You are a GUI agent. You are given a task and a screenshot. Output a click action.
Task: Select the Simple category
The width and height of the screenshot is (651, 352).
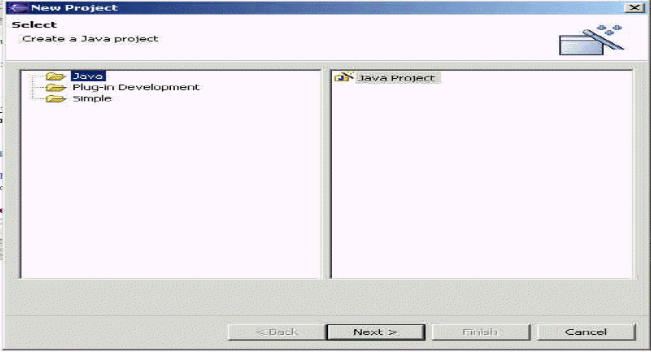92,98
